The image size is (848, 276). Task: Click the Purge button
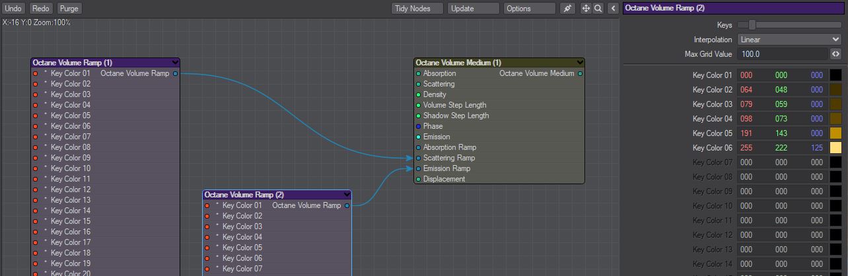tap(69, 9)
